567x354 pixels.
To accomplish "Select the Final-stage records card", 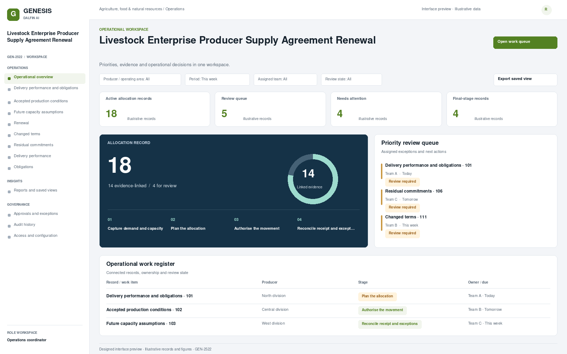I will [x=502, y=109].
